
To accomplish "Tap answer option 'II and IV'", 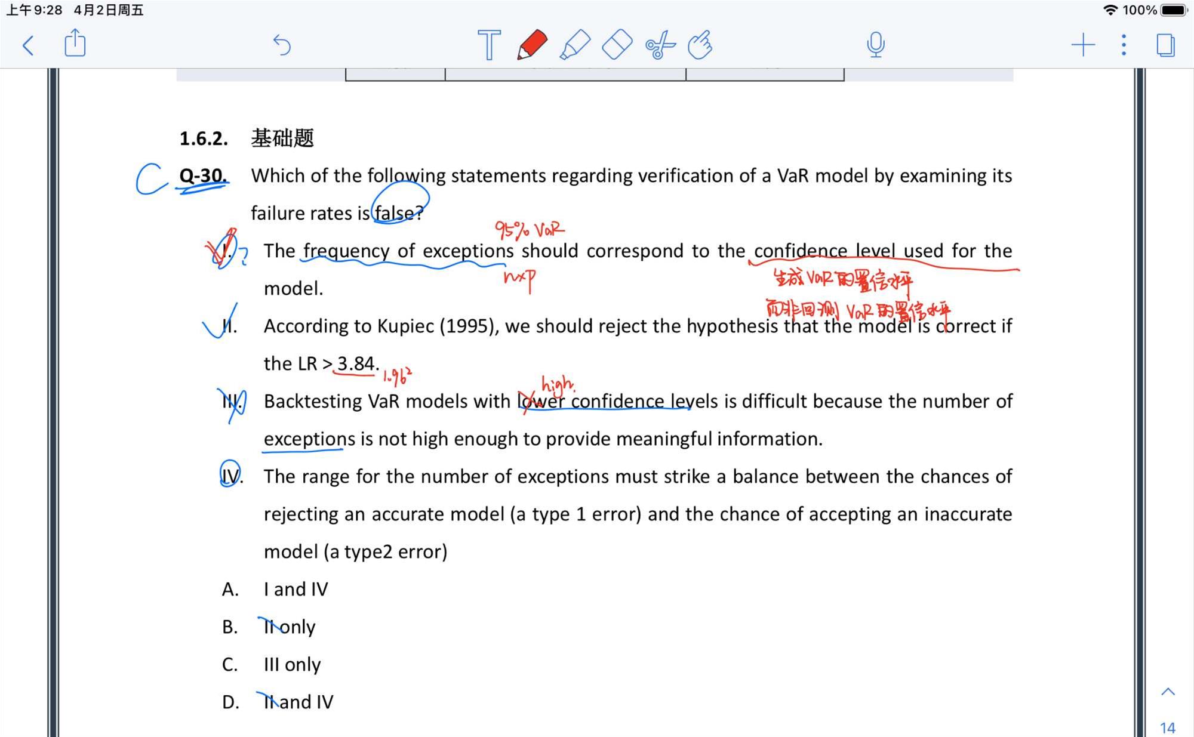I will pos(298,702).
